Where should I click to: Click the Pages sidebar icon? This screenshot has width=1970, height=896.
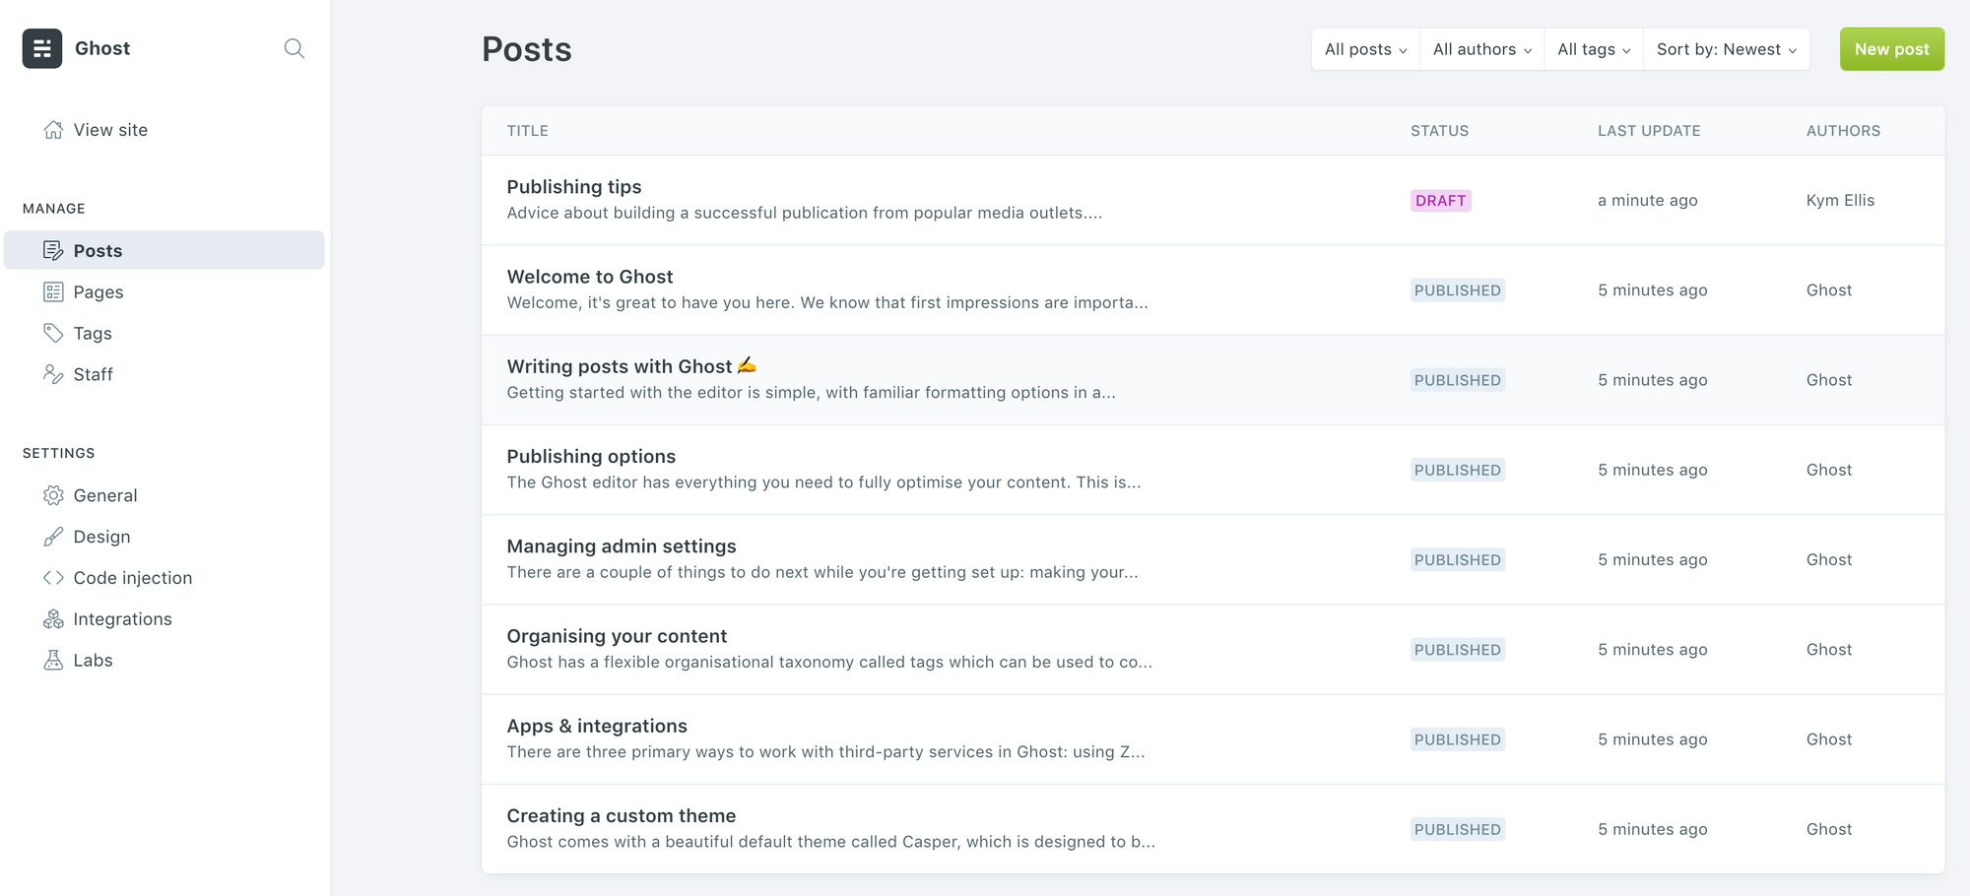[53, 291]
